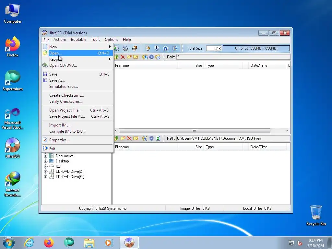Open Internet Explorer from taskbar
The width and height of the screenshot is (332, 249).
[29, 243]
